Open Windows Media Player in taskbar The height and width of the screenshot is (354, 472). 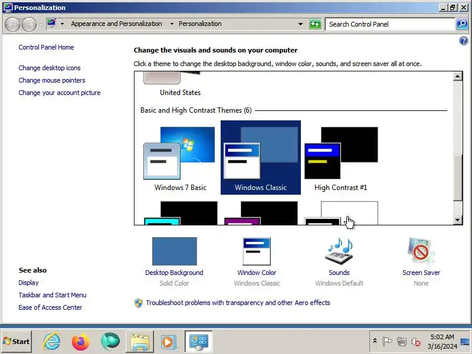168,342
